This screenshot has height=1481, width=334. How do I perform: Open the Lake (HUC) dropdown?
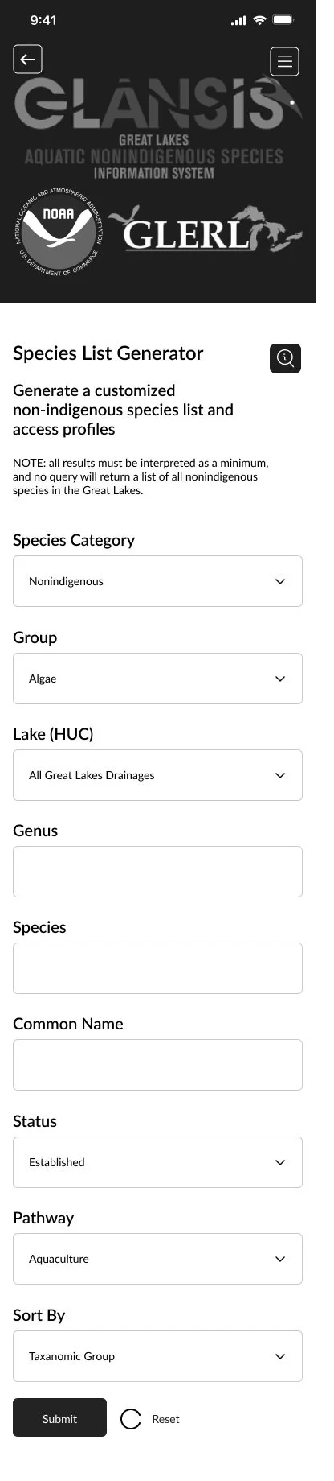click(x=167, y=820)
